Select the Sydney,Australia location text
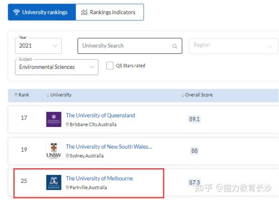Screen dimensions: 279x200 coord(87,156)
